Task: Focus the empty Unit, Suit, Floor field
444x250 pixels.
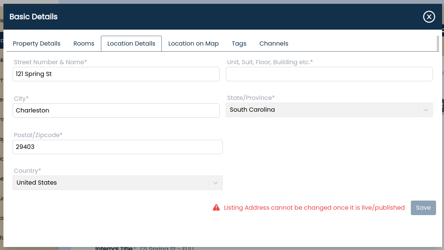Action: (x=329, y=74)
